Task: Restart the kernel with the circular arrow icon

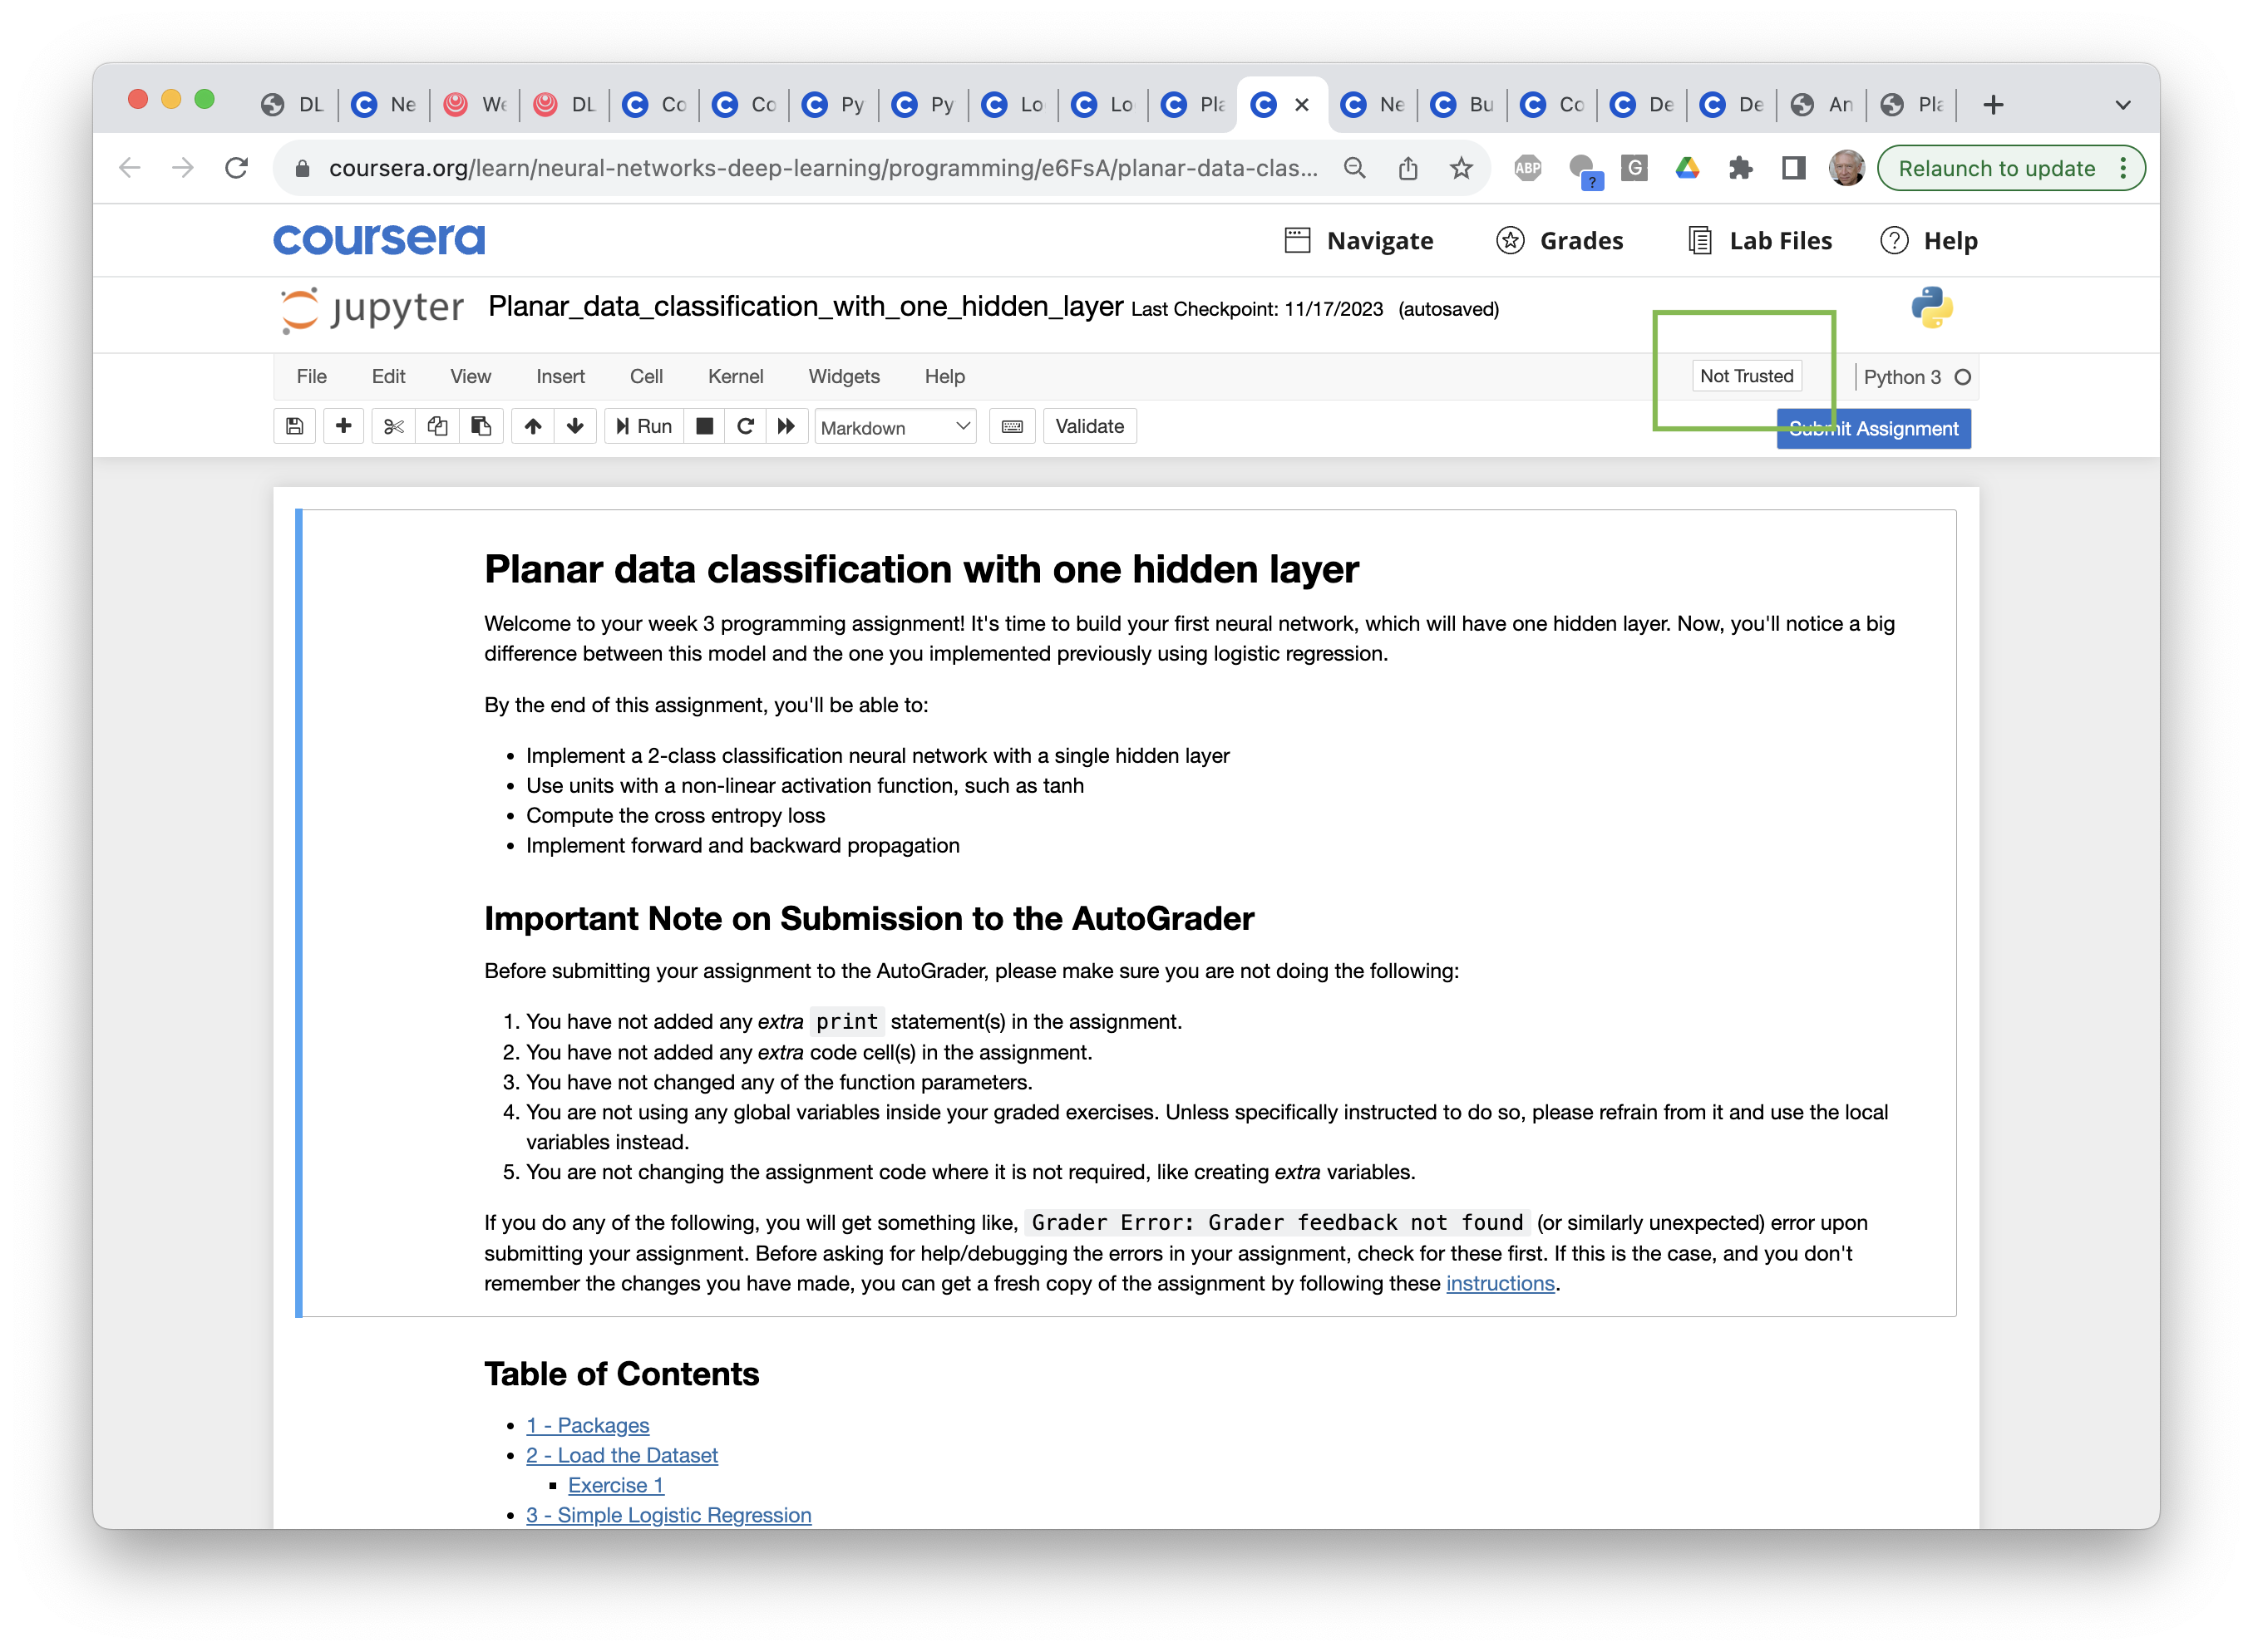Action: (x=746, y=426)
